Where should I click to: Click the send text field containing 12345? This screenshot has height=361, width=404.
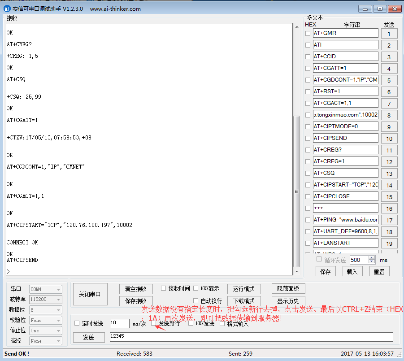coord(251,337)
